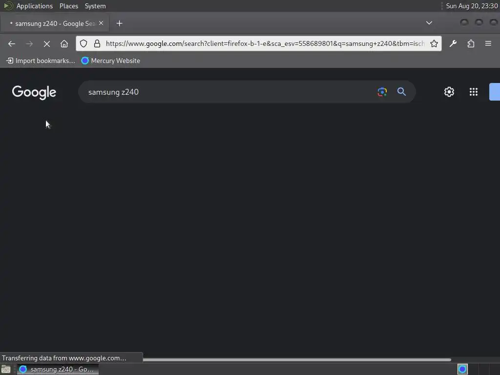Click the show desktop panel icon
Screen dimensions: 500x375
6,369
